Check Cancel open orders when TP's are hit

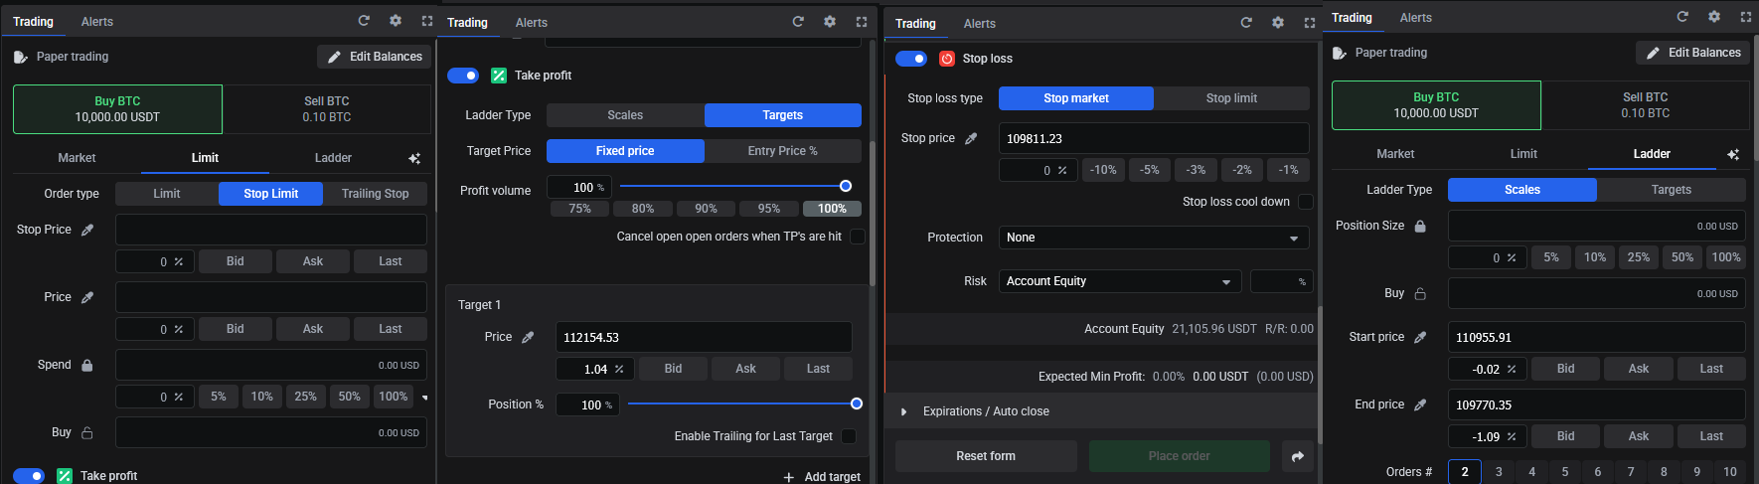click(858, 237)
